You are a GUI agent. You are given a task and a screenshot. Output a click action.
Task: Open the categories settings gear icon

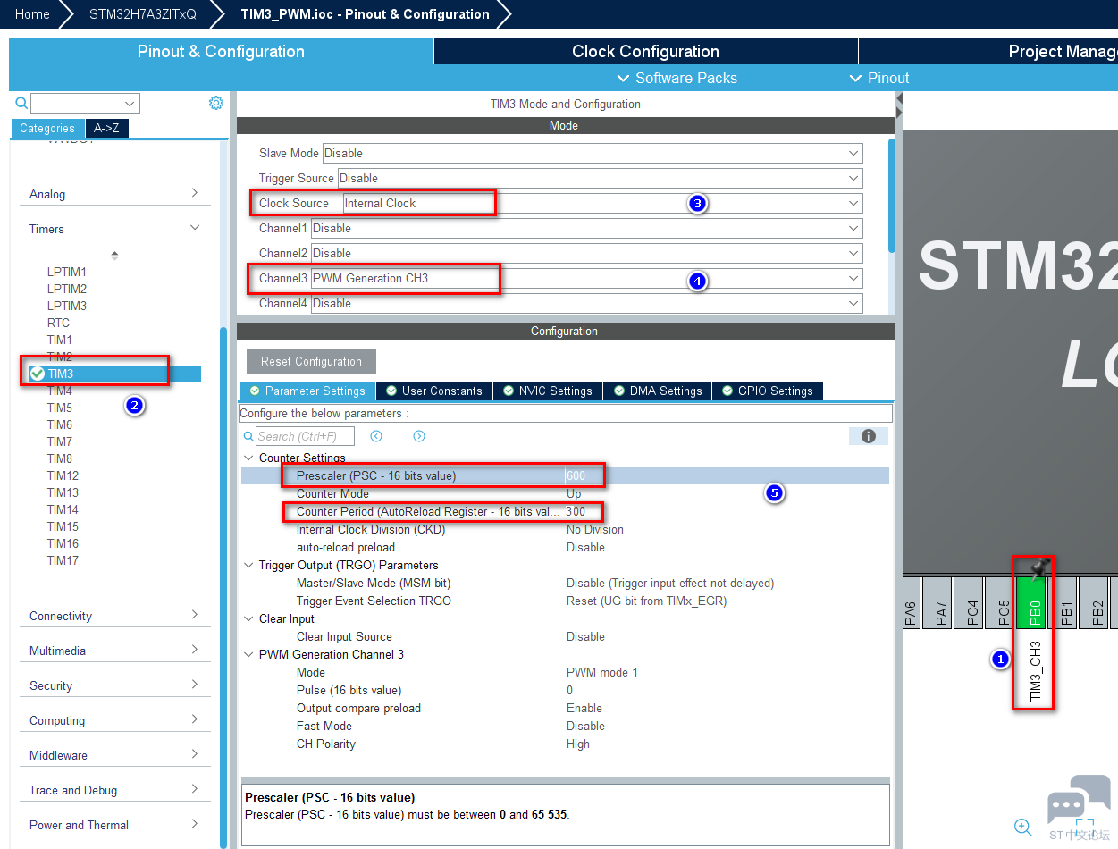[216, 103]
